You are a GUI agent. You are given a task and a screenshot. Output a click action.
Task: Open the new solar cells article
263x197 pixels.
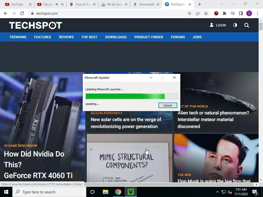pos(126,123)
